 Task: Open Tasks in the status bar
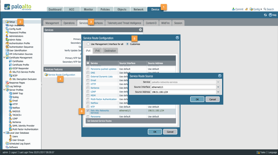(261, 152)
